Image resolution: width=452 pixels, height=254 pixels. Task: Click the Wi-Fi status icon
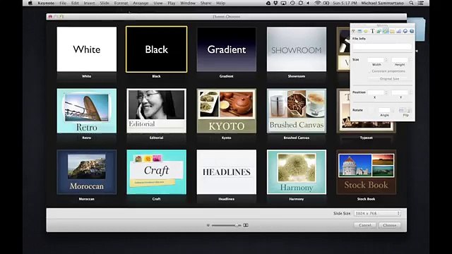coord(317,3)
